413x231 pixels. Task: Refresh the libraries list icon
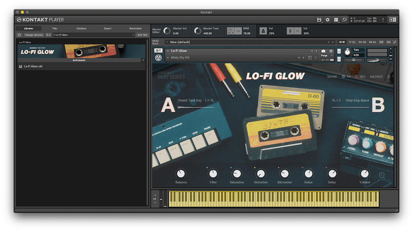point(19,35)
